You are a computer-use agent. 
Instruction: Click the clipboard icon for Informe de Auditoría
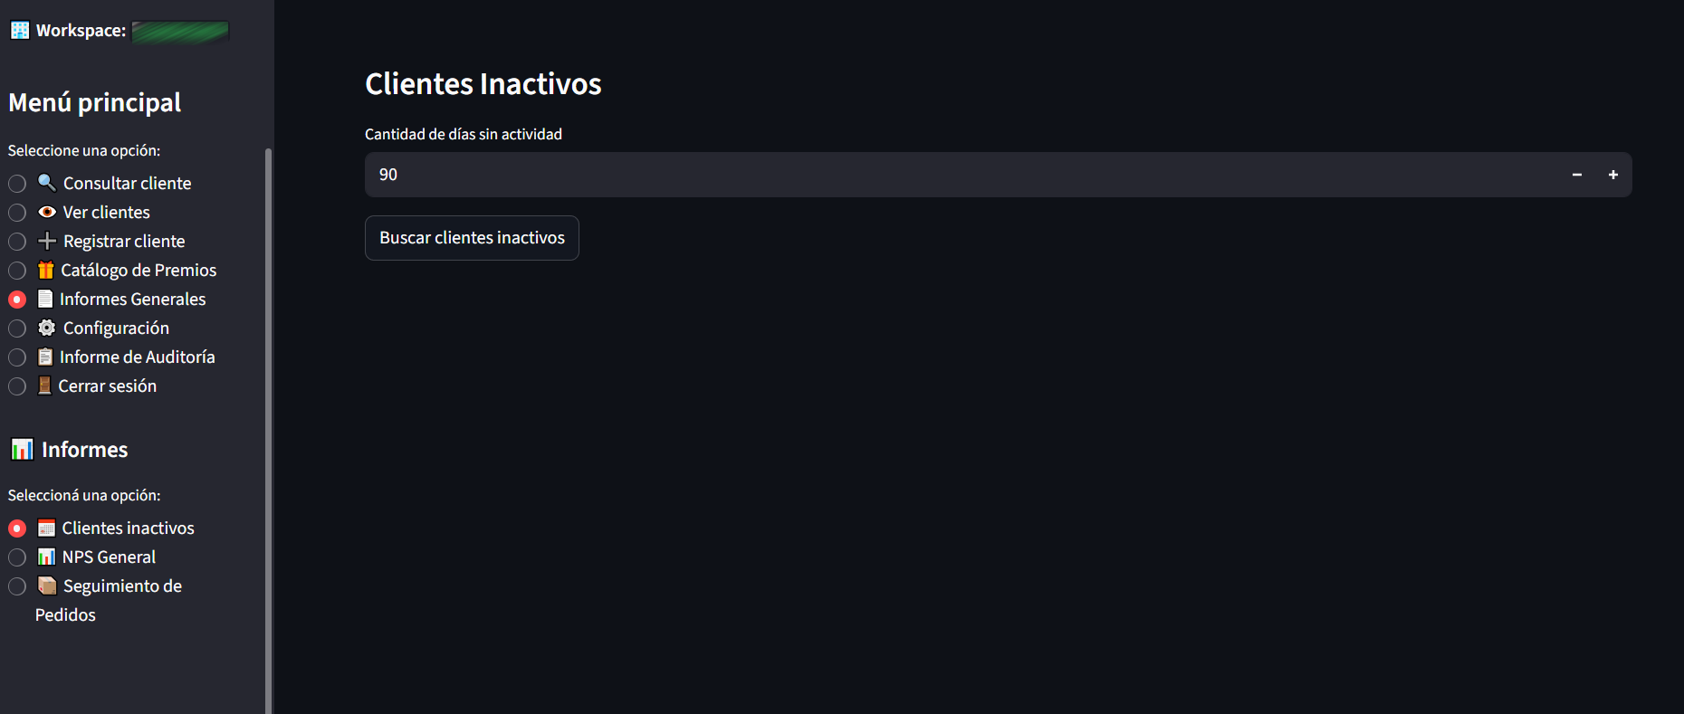tap(45, 357)
